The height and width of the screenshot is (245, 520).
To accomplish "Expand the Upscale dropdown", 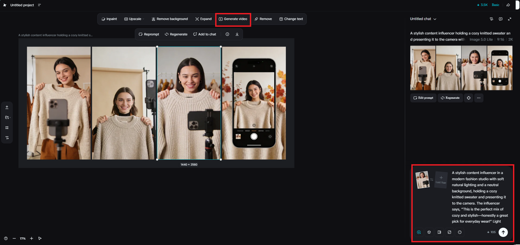I will click(134, 19).
